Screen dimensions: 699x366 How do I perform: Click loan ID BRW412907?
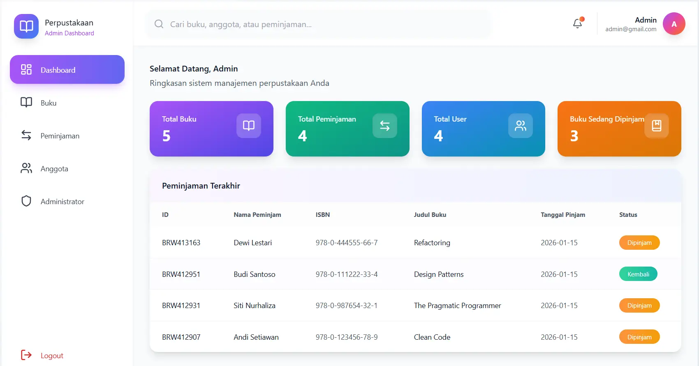tap(181, 337)
